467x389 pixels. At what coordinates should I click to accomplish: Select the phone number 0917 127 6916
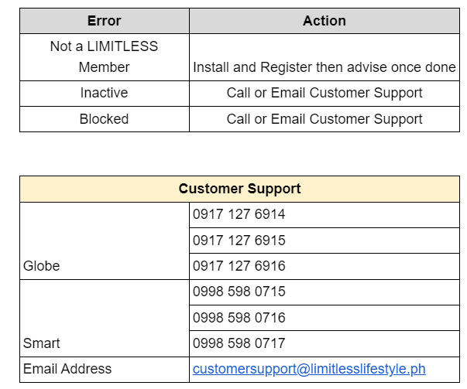point(239,266)
